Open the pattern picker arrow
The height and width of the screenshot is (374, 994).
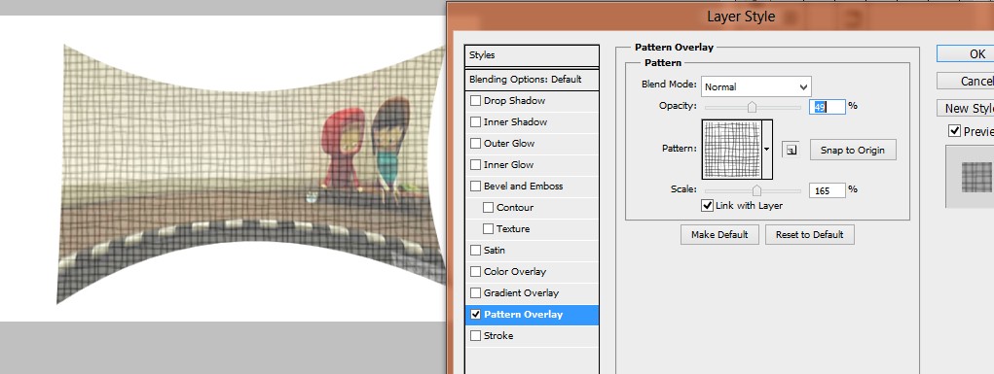pos(766,150)
